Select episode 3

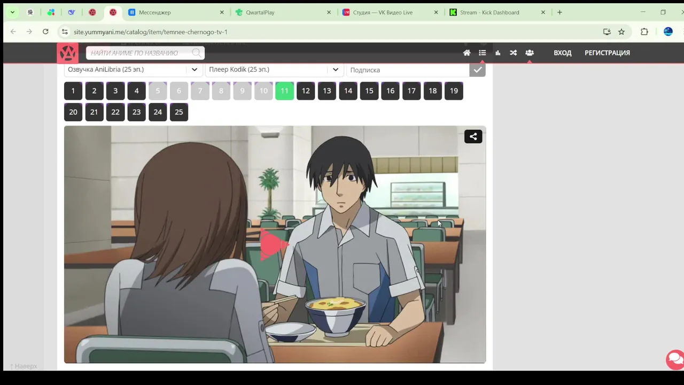click(x=115, y=91)
